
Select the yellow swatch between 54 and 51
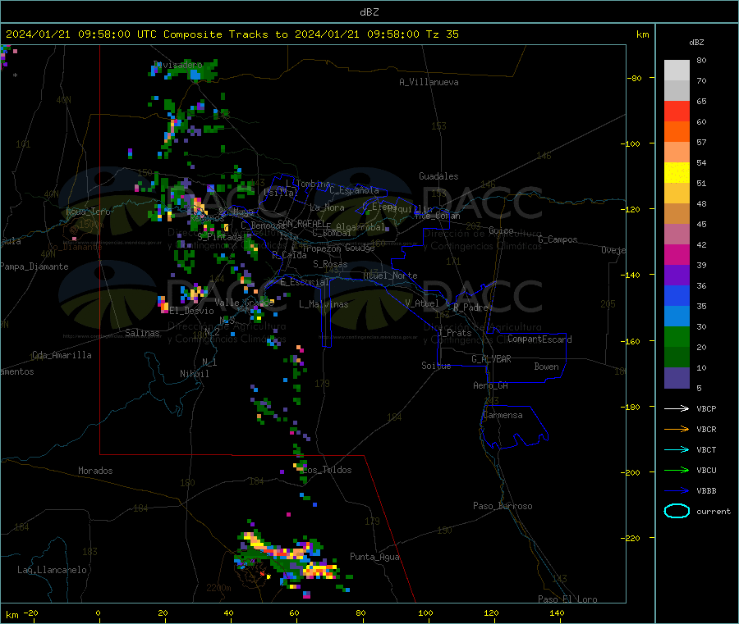(x=677, y=173)
